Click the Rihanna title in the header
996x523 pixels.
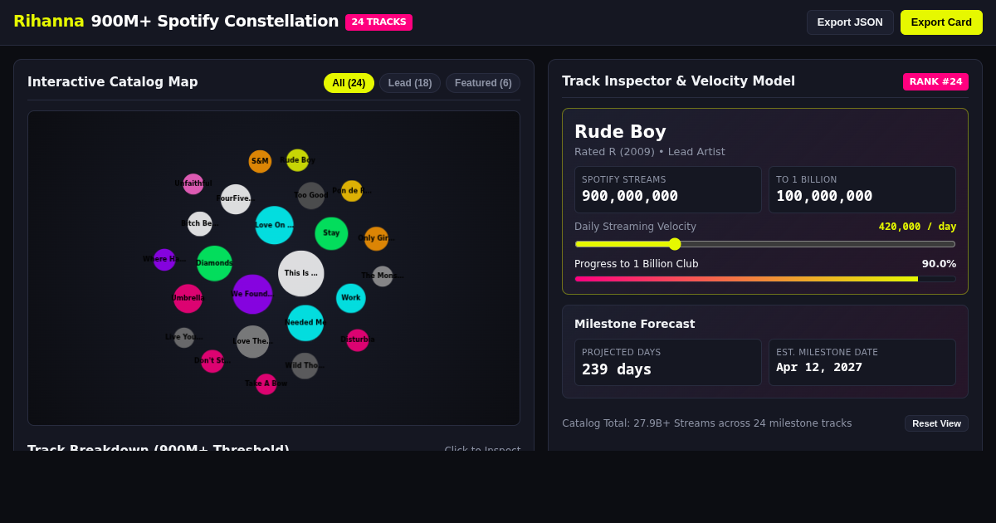(x=49, y=22)
